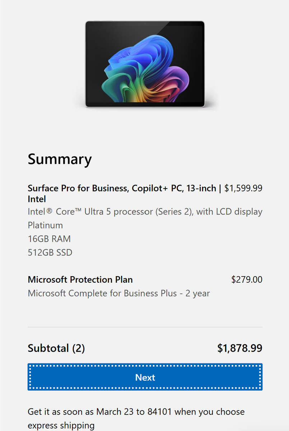This screenshot has height=431, width=289.
Task: Click the Microsoft Protection Plan title
Action: click(80, 279)
